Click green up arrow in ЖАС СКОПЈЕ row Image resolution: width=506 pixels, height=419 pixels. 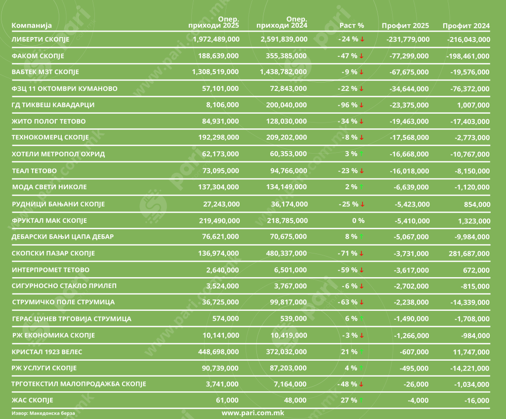[362, 400]
